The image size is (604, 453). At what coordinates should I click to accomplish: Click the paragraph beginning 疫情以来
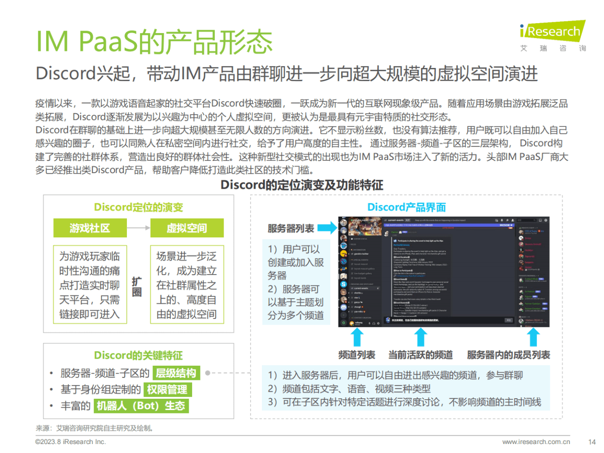(x=302, y=110)
